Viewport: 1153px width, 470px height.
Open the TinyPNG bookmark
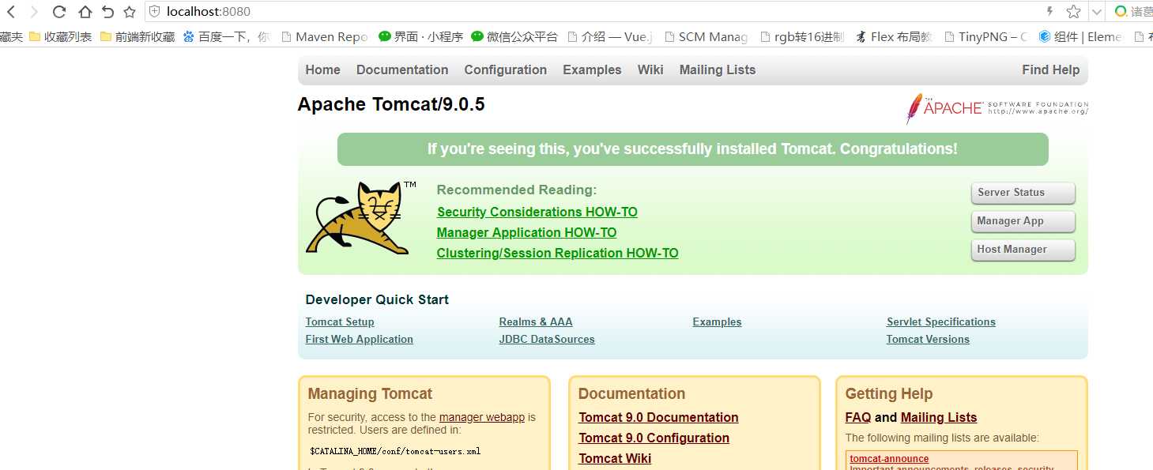(986, 36)
